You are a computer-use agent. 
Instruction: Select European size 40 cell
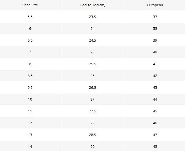[155, 52]
